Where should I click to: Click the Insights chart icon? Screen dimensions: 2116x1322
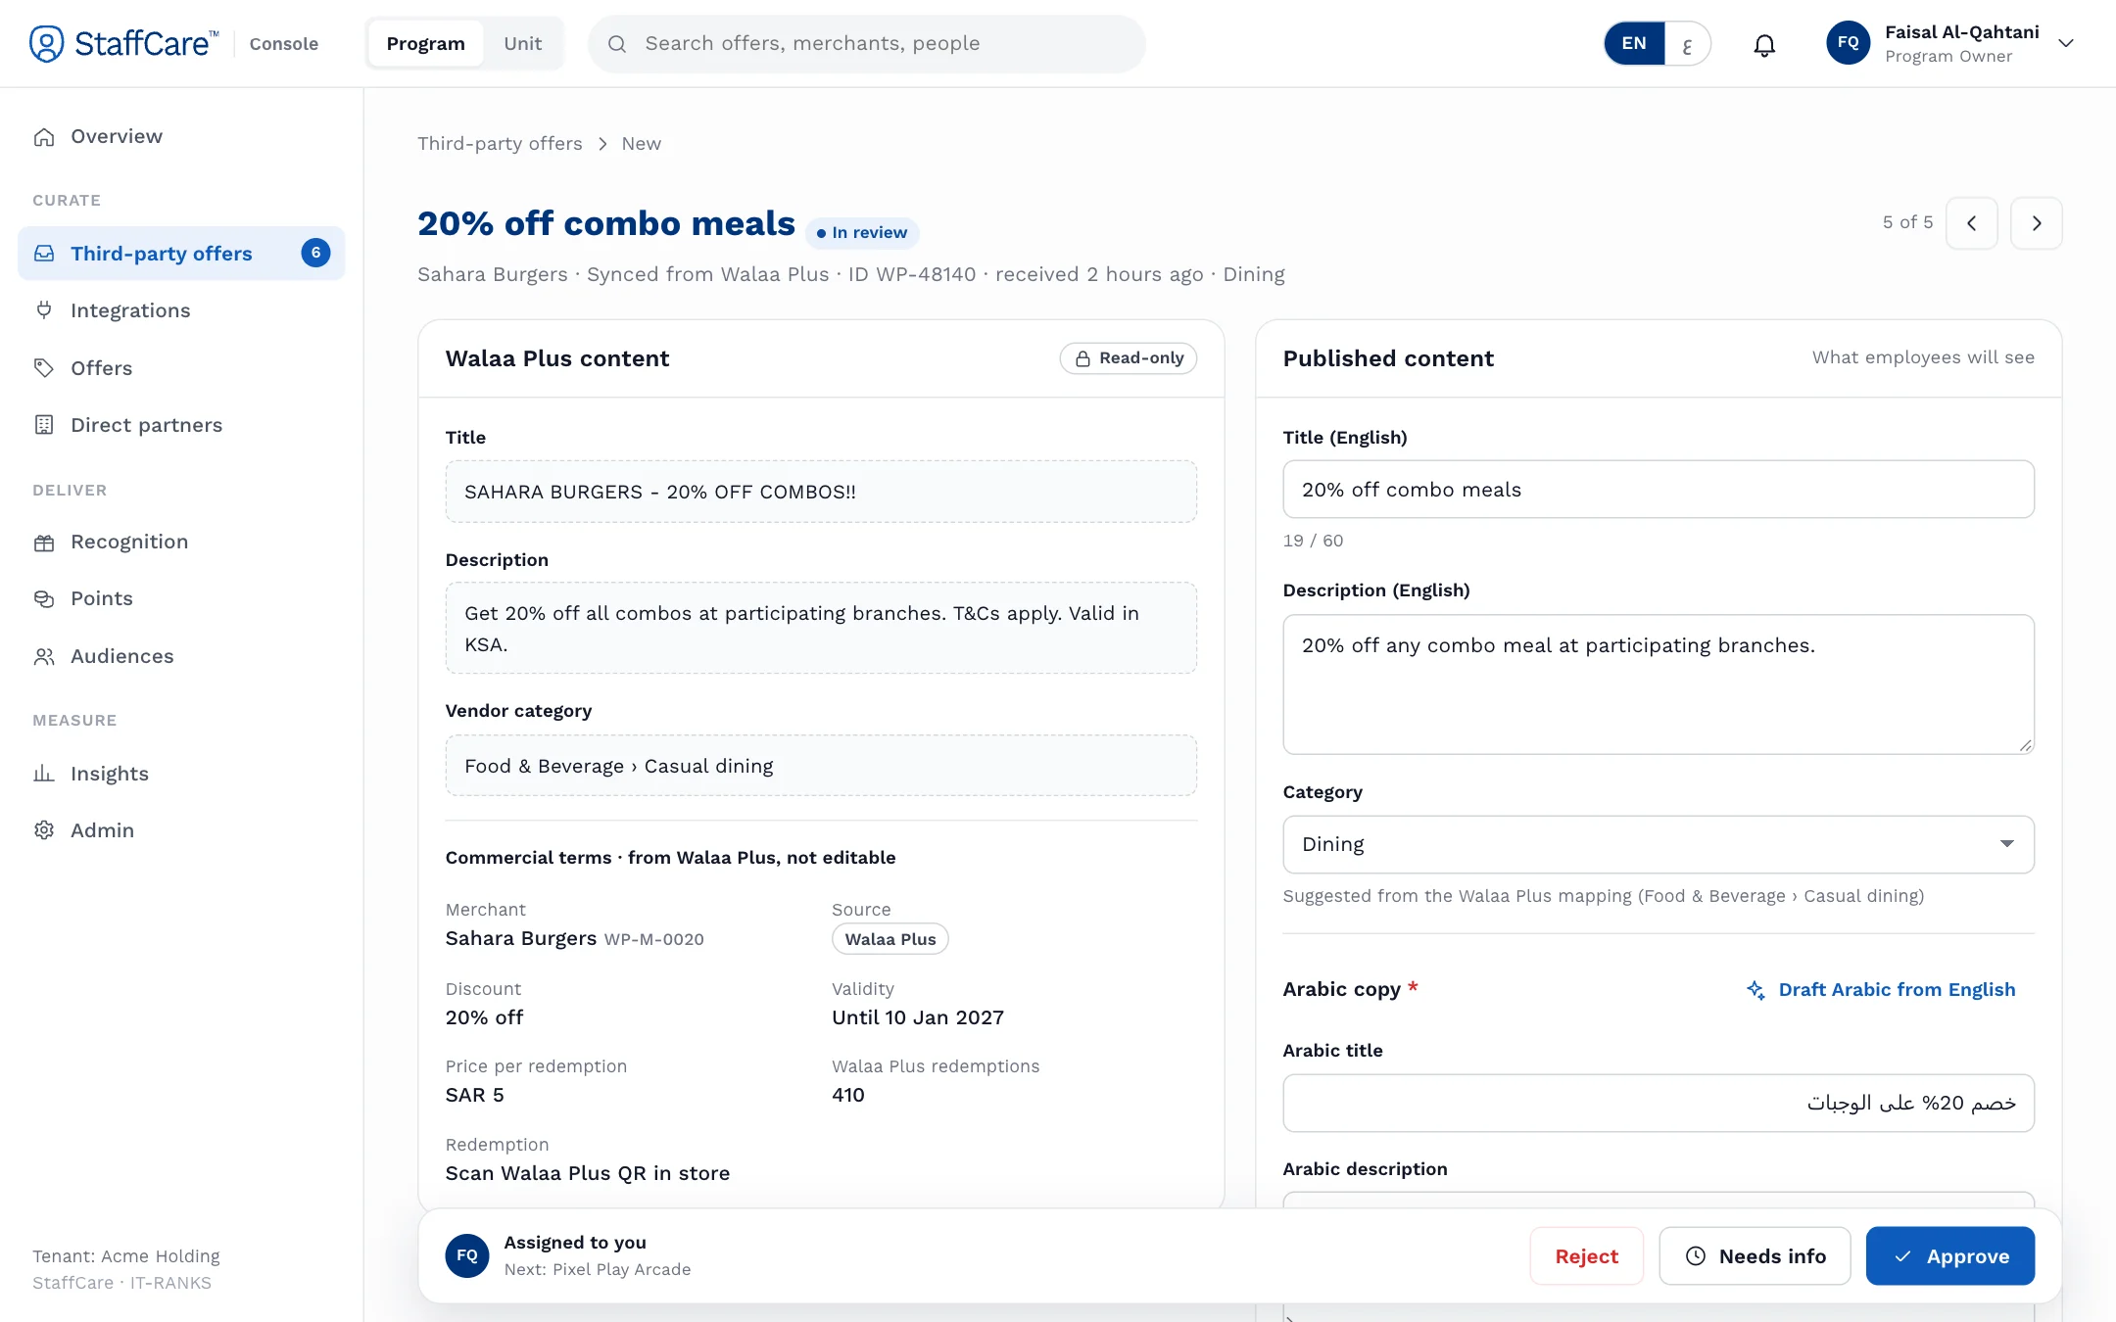44,774
